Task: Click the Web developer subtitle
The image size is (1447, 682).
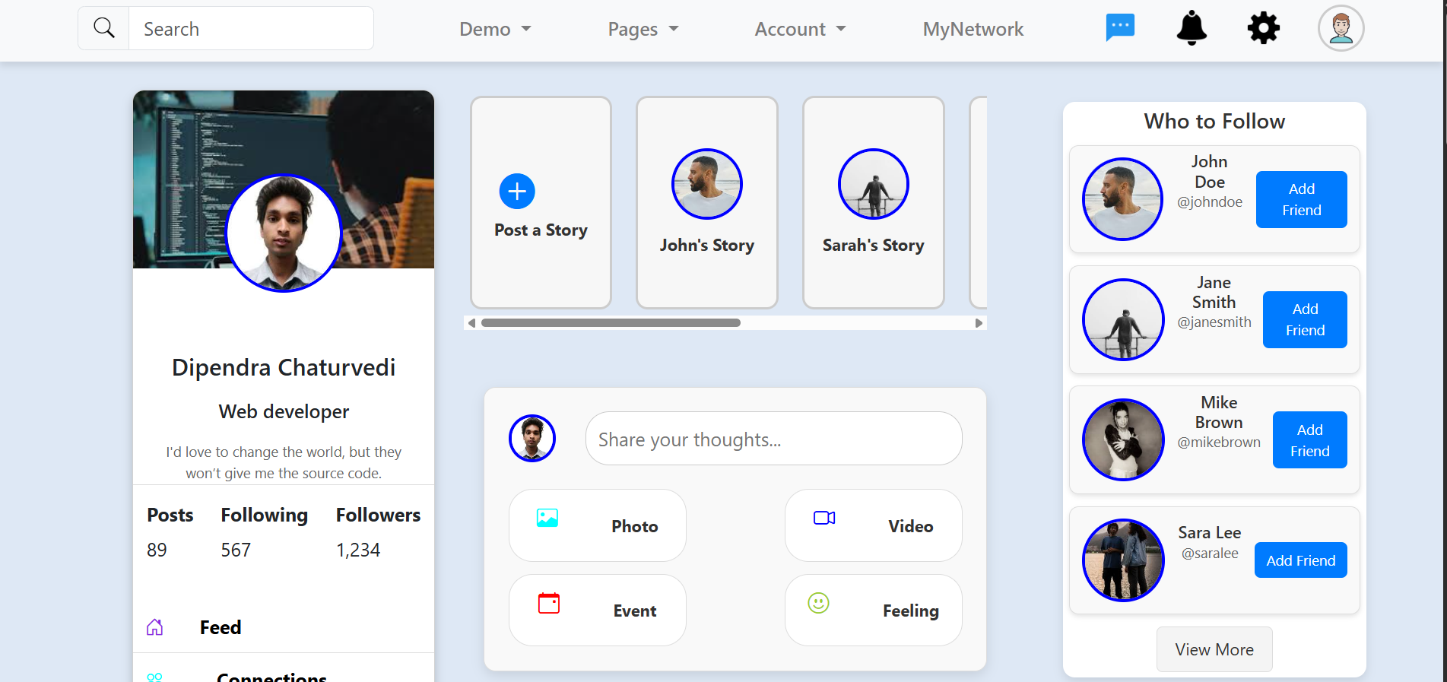Action: (284, 411)
